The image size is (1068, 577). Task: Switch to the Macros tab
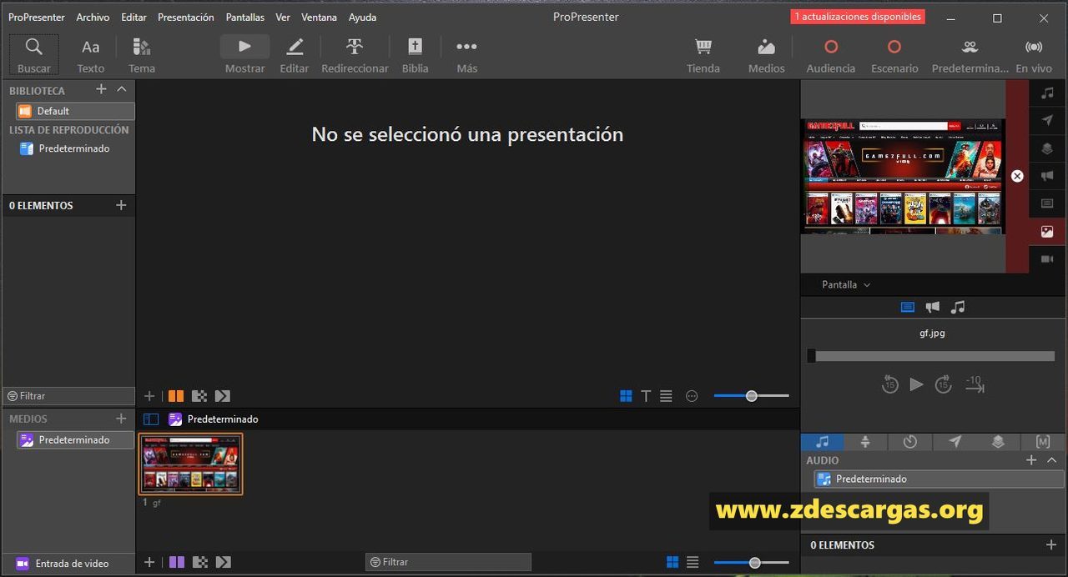coord(1042,442)
